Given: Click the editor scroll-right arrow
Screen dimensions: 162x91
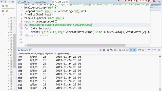Looking at the screenshot, I should [x=149, y=45].
